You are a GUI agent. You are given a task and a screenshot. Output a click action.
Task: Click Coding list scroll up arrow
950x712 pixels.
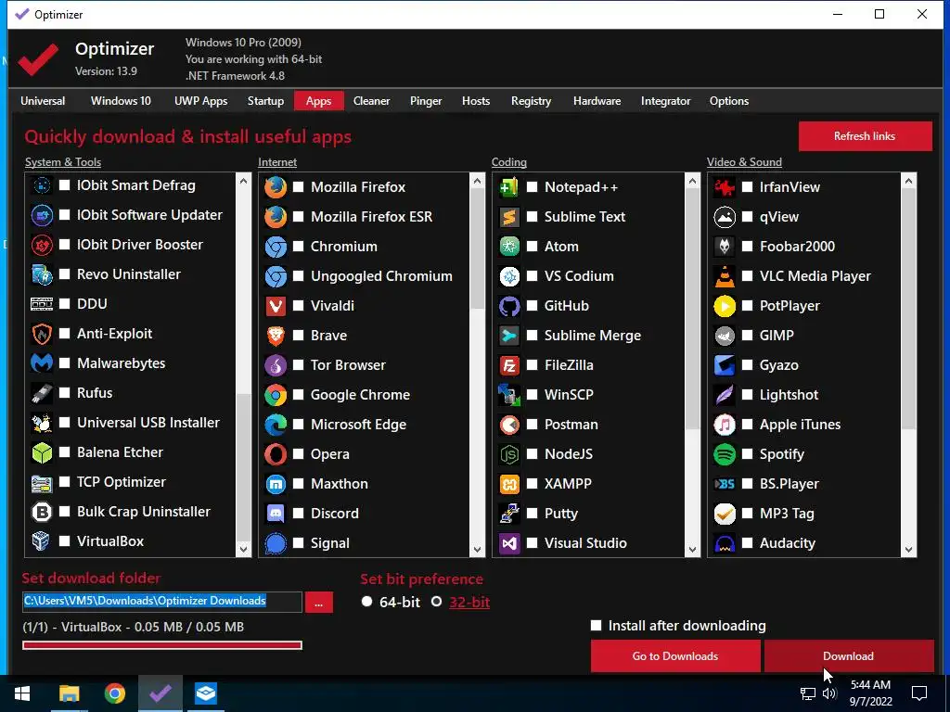(x=692, y=181)
